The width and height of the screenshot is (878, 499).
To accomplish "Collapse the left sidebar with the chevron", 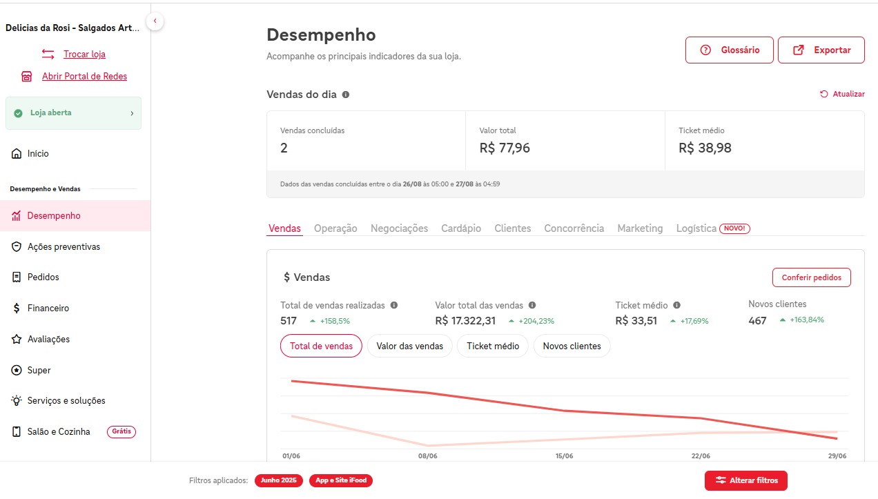I will pyautogui.click(x=155, y=21).
